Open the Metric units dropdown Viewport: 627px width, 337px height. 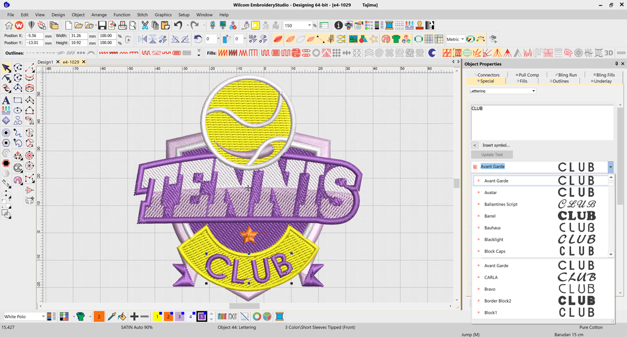(x=462, y=39)
